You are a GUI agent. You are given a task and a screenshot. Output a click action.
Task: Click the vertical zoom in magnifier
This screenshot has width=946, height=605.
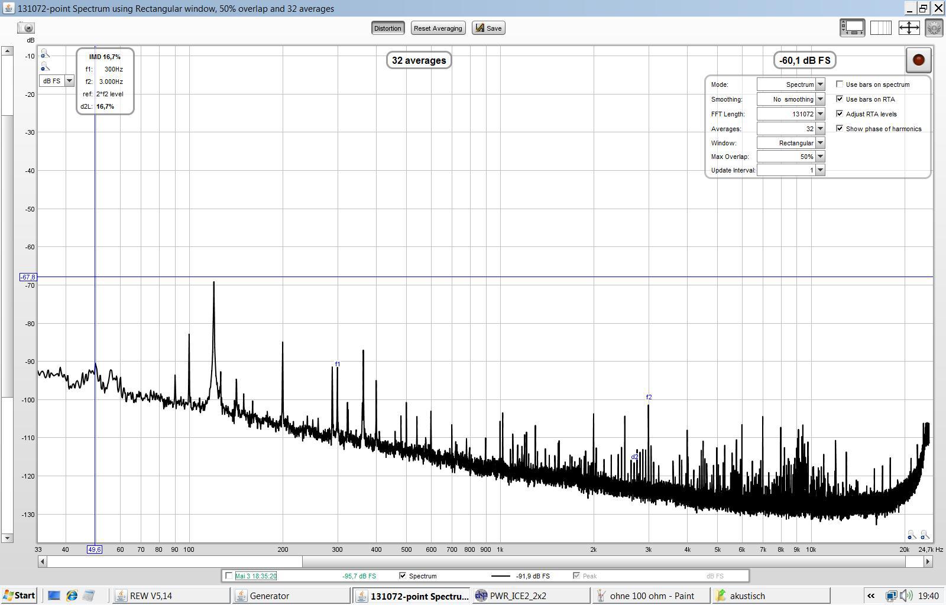44,54
